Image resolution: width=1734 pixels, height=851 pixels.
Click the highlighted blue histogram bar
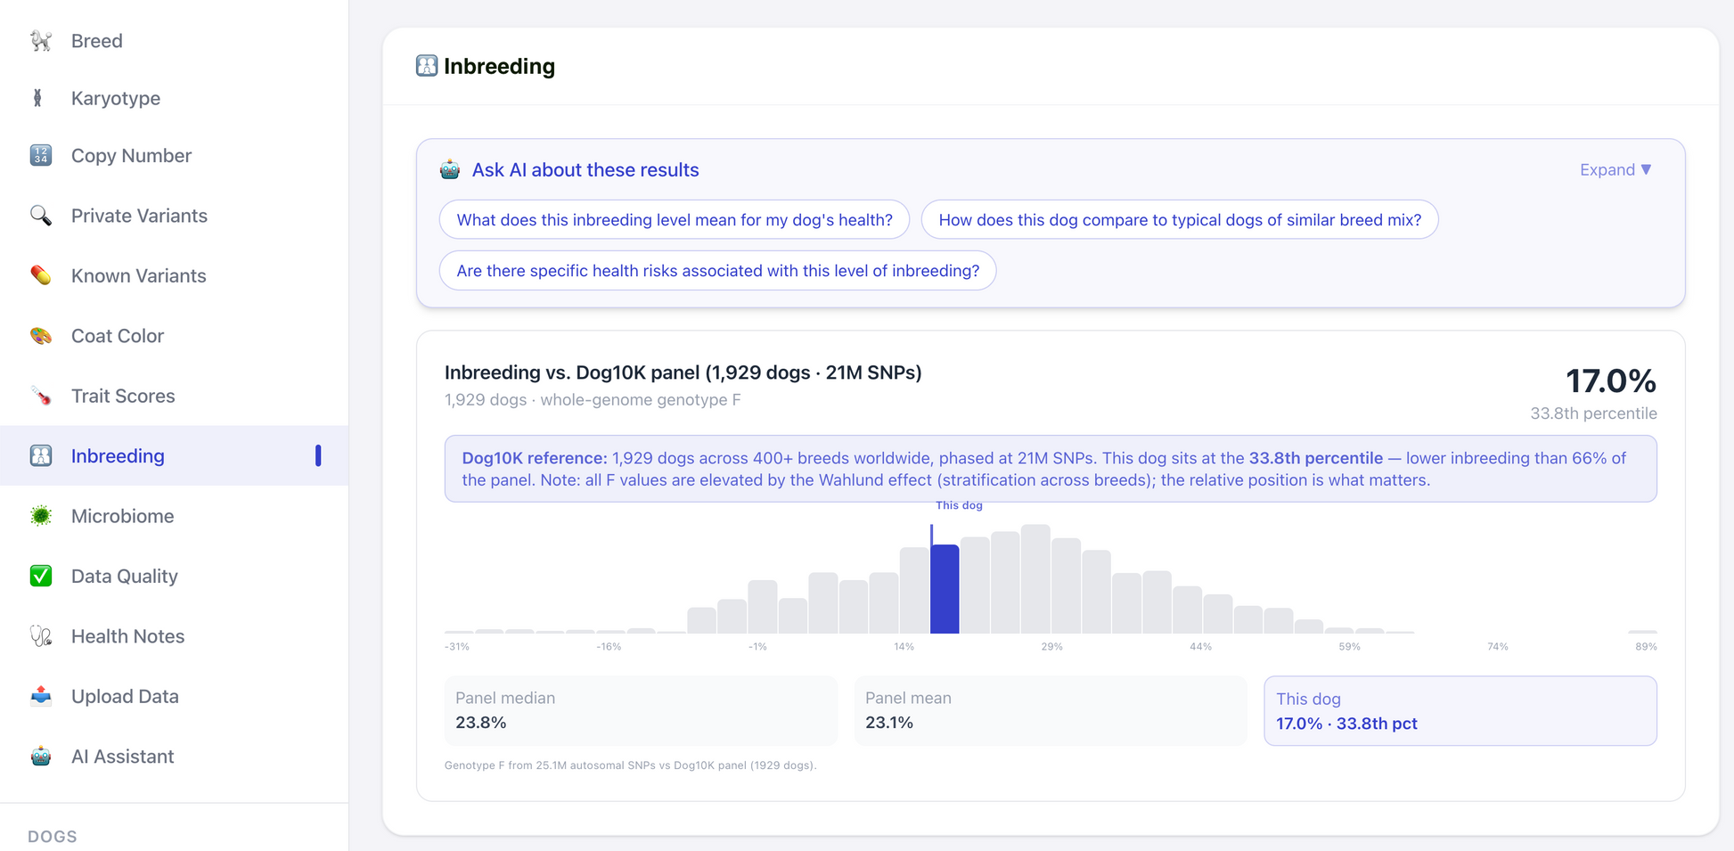945,589
